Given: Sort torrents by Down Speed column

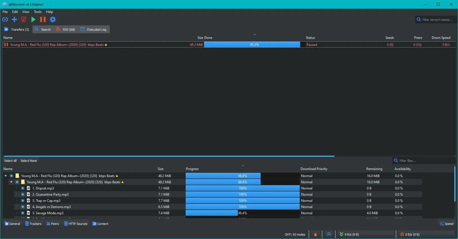Looking at the screenshot, I should (x=441, y=38).
